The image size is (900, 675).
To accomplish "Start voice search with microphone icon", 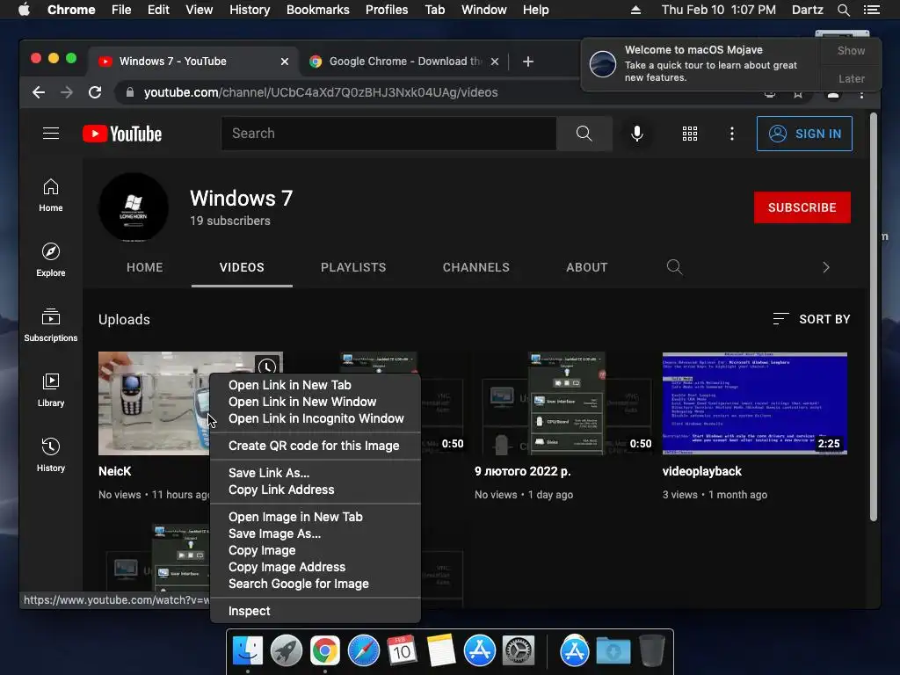I will click(x=636, y=134).
